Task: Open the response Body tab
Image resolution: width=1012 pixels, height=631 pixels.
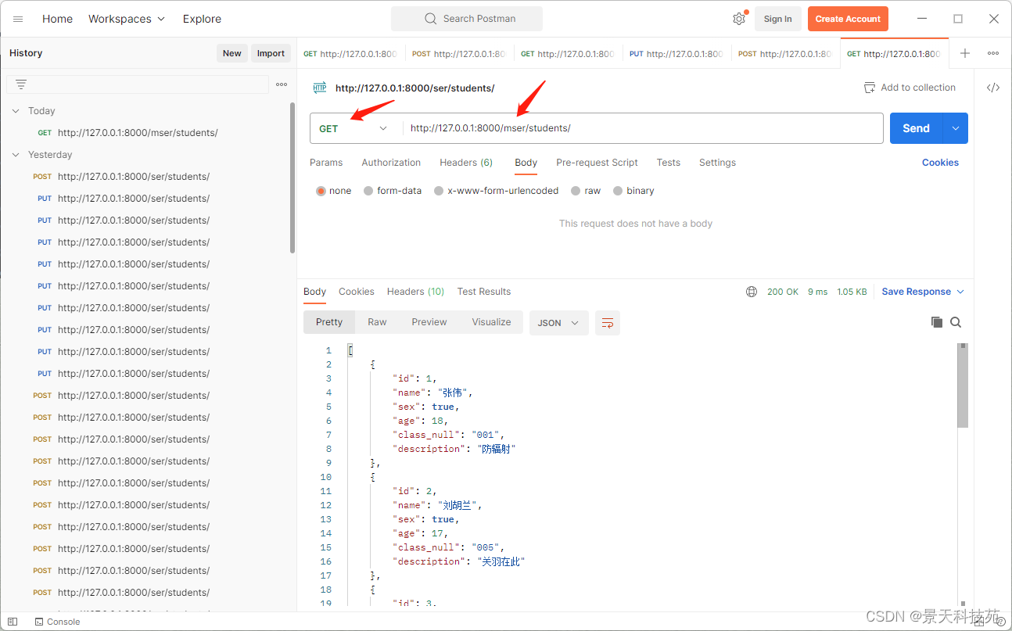Action: click(x=314, y=292)
